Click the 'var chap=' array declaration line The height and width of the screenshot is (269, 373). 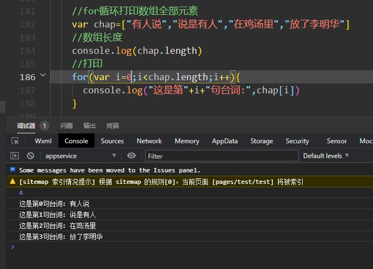[x=211, y=24]
